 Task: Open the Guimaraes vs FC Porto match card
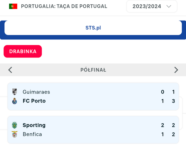pos(93,96)
